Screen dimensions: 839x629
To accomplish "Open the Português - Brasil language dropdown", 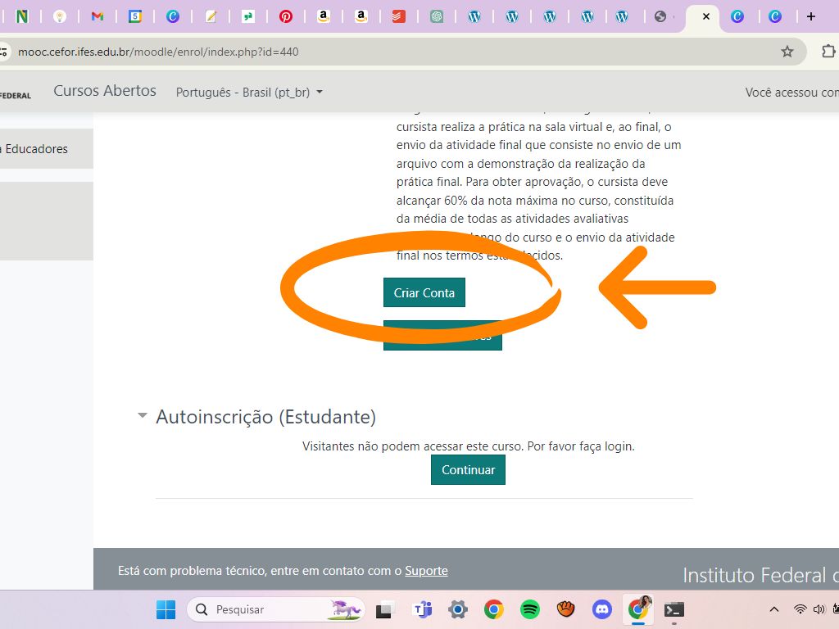I will [x=249, y=93].
